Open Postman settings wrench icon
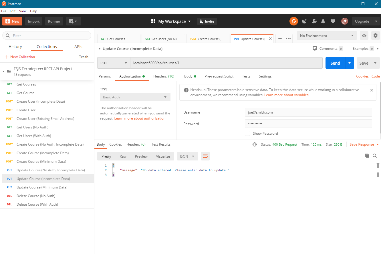This screenshot has height=254, width=381. pyautogui.click(x=314, y=21)
